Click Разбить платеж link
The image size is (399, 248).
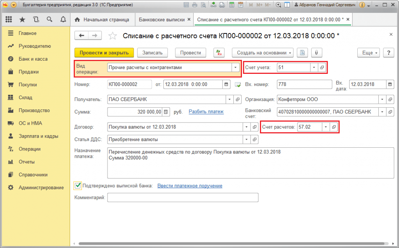[x=206, y=112]
